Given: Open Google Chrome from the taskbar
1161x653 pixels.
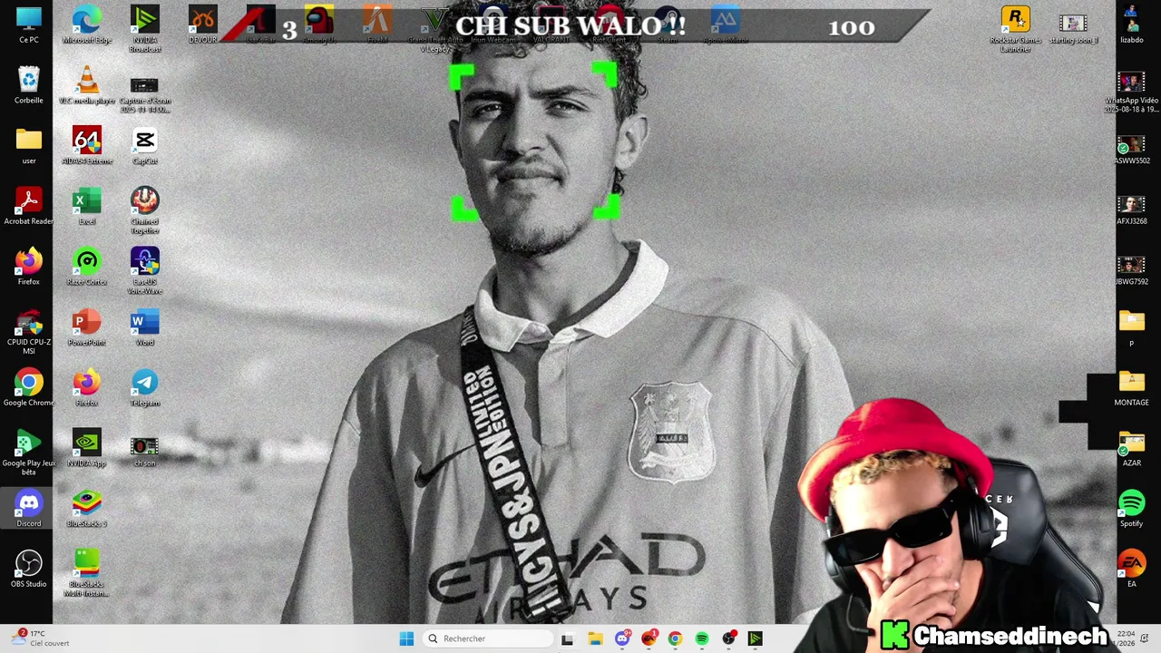Looking at the screenshot, I should point(675,638).
